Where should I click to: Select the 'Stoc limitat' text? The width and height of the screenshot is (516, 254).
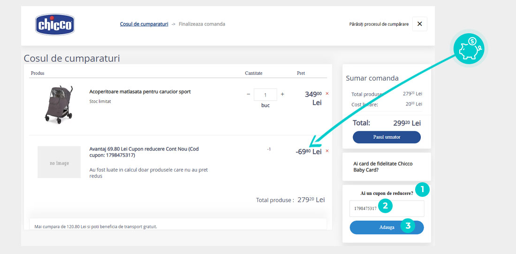pyautogui.click(x=100, y=102)
